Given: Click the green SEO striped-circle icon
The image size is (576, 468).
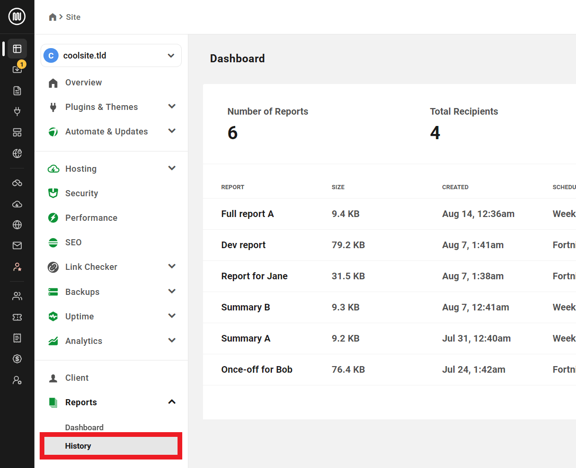Looking at the screenshot, I should click(53, 242).
